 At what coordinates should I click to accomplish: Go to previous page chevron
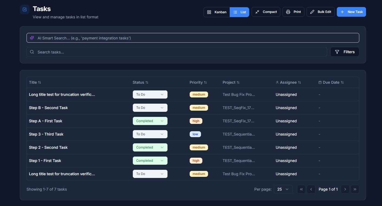pos(311,189)
